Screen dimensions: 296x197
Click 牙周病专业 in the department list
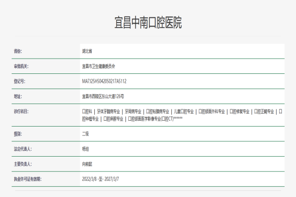pos(133,112)
